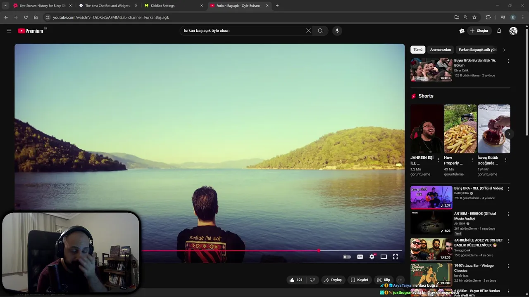Open options for JAHREIN EŞİ İLE short
The height and width of the screenshot is (297, 529).
click(x=438, y=160)
